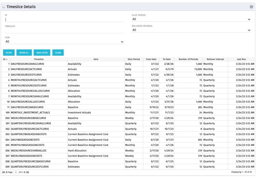Select DAILYRESOURCEAVAILCURVE timeslice row
The image size is (257, 187).
pyautogui.click(x=128, y=64)
